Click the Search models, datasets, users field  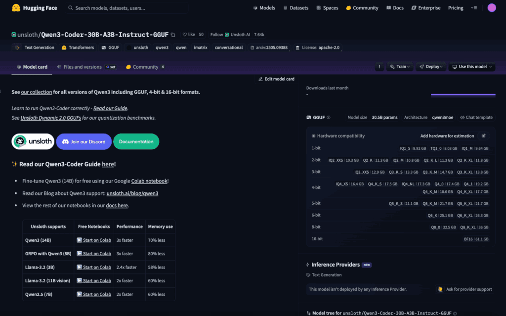(126, 8)
